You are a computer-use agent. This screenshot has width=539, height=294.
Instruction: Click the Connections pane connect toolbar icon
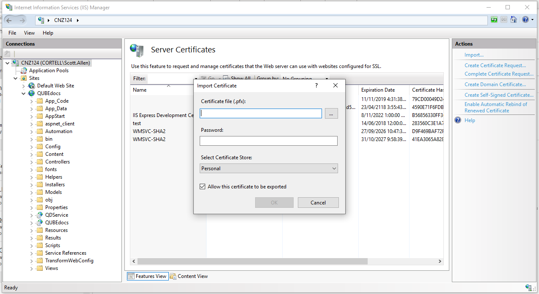coord(7,54)
